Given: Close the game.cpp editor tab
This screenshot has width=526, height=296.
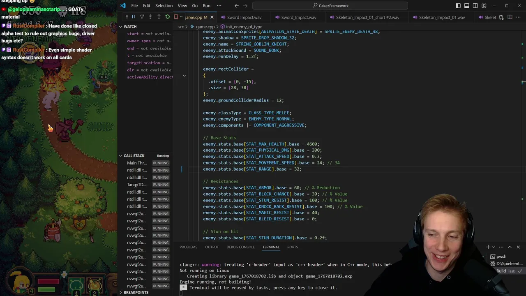Looking at the screenshot, I should pos(212,17).
